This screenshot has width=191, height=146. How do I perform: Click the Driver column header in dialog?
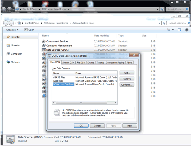point(96,73)
